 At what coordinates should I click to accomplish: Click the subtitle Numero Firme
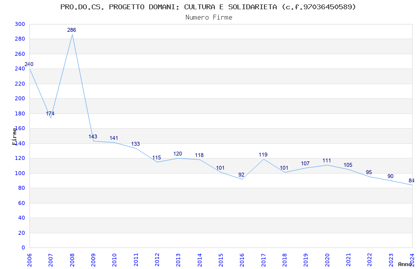coord(209,18)
